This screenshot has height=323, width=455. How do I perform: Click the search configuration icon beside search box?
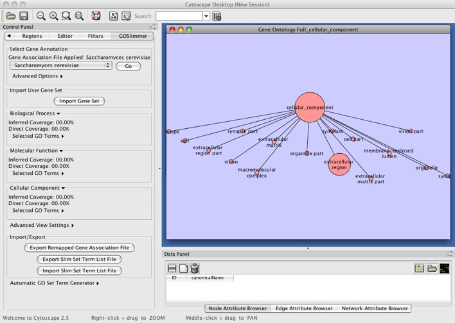[x=217, y=15]
